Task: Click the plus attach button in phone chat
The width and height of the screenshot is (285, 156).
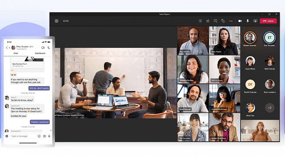Action: tap(7, 136)
